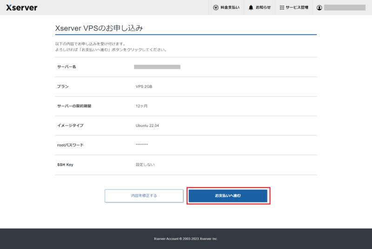
Task: Click the masked server name value
Action: point(157,67)
